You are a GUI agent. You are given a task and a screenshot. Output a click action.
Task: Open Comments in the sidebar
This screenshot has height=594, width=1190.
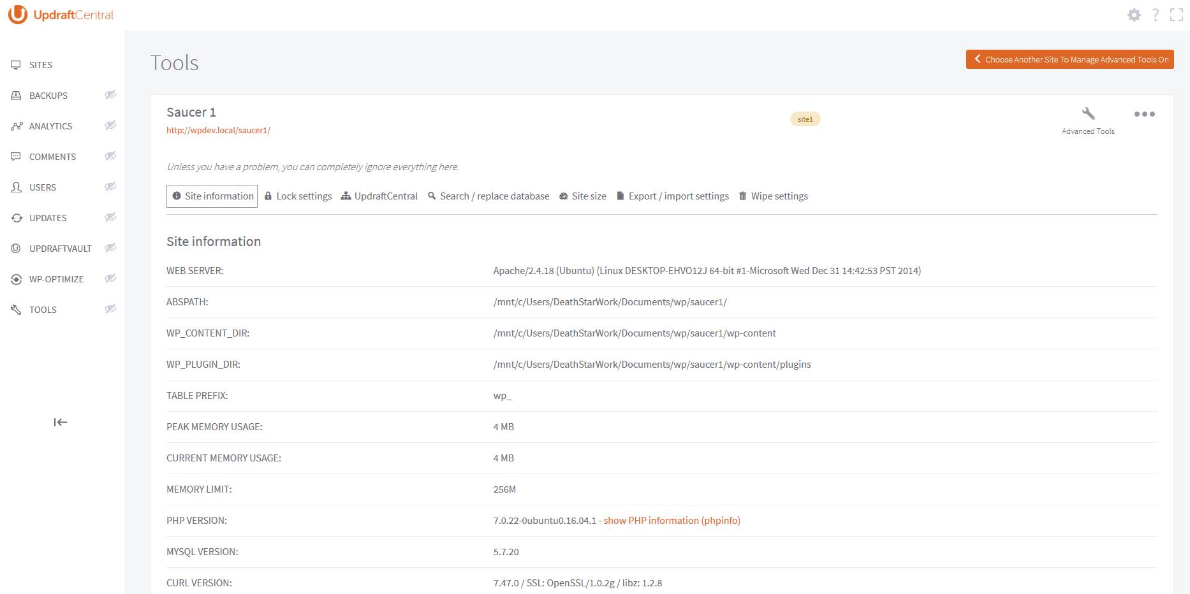click(52, 157)
